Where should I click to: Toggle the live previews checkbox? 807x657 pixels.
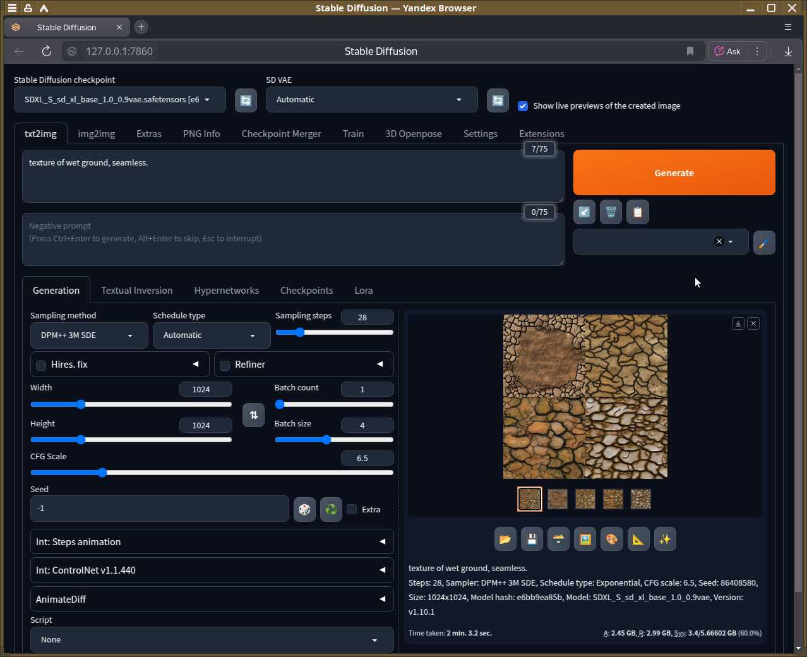pyautogui.click(x=523, y=106)
